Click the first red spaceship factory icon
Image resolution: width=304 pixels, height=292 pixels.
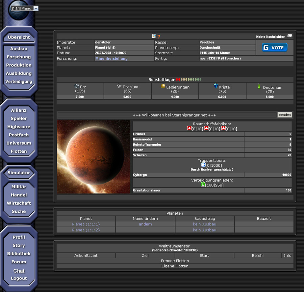189,129
